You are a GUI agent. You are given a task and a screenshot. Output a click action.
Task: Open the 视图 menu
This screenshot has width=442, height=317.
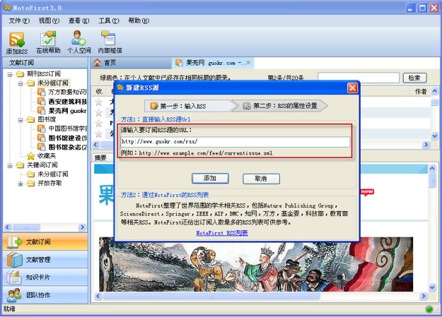pos(49,21)
